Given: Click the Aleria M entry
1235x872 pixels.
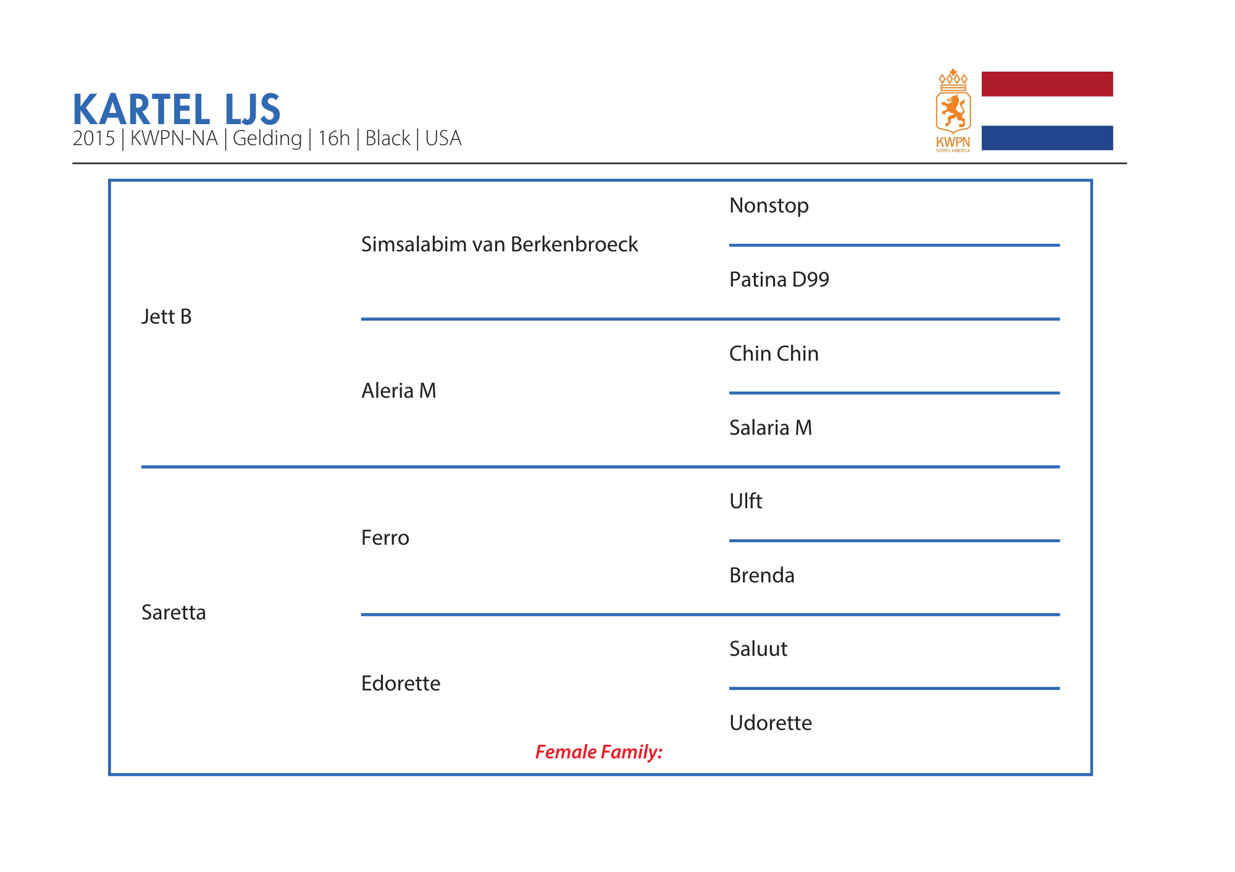Looking at the screenshot, I should tap(398, 391).
